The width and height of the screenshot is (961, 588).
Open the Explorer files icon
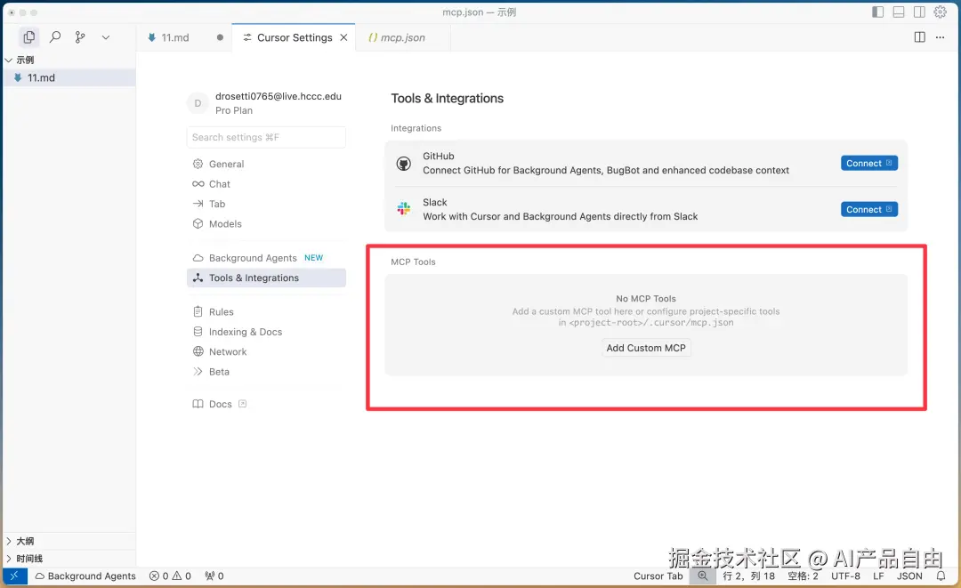pos(28,37)
